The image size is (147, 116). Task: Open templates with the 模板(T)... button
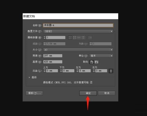(x=34, y=93)
